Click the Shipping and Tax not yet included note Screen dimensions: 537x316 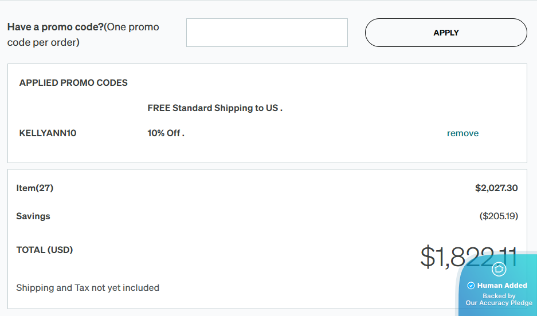(x=88, y=288)
